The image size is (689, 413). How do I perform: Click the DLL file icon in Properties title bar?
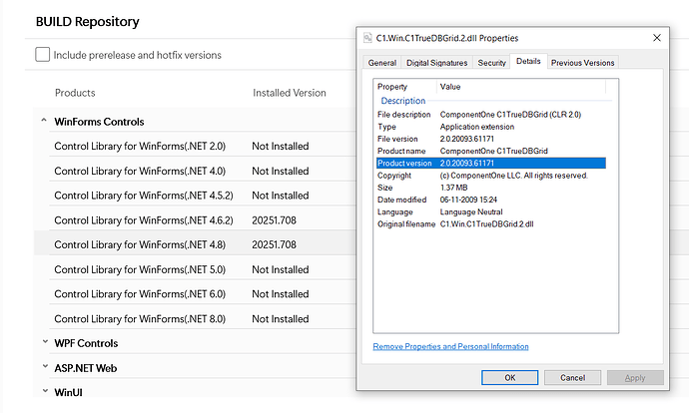point(367,38)
